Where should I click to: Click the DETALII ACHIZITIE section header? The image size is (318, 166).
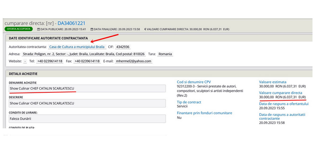(x=23, y=74)
